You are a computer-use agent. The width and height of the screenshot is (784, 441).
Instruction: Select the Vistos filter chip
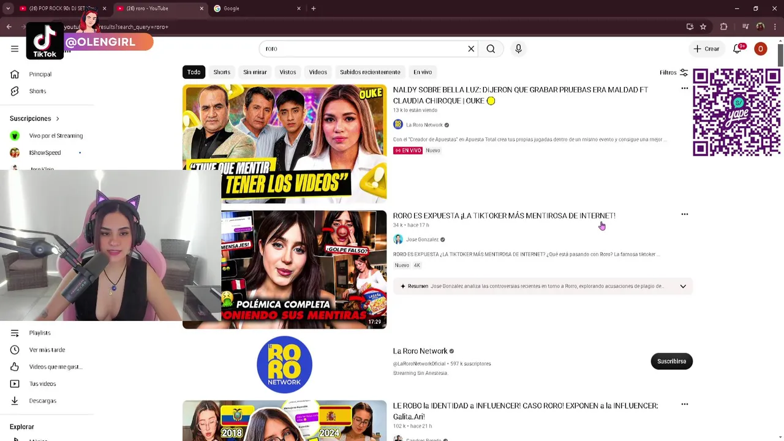pos(288,72)
